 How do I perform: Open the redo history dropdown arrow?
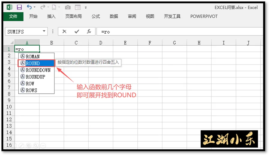[48, 7]
